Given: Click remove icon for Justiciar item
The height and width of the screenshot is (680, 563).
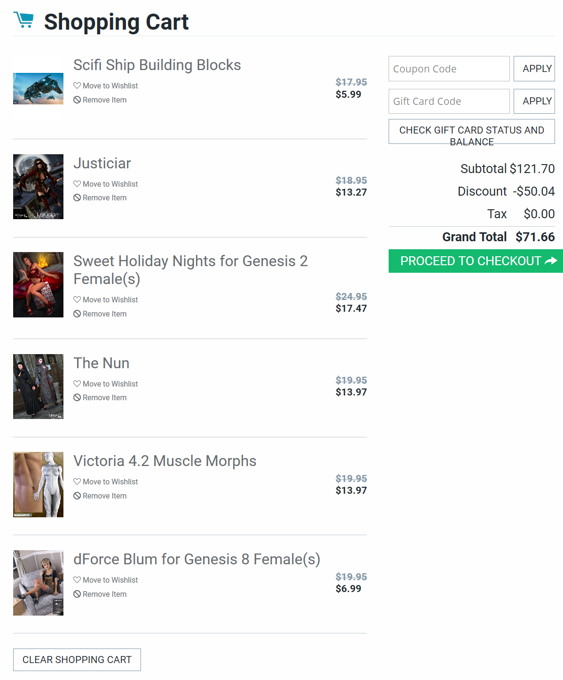Looking at the screenshot, I should (77, 198).
